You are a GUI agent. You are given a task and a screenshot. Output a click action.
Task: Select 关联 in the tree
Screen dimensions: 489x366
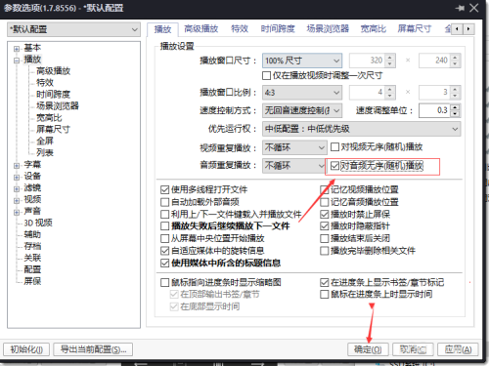(x=32, y=258)
